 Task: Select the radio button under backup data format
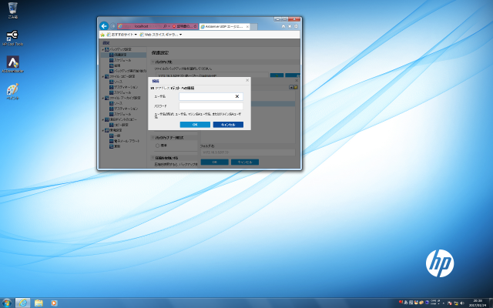tap(158, 145)
